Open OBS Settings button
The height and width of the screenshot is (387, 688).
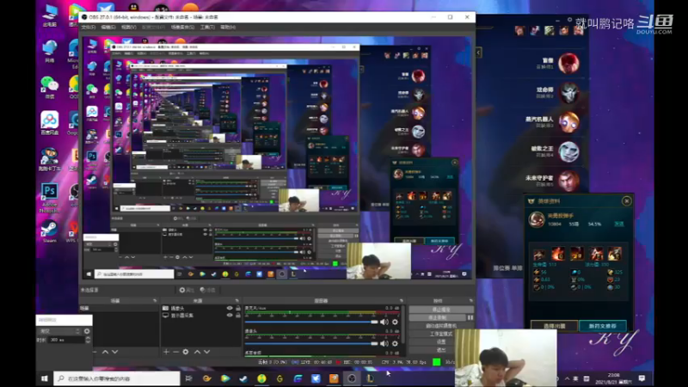click(441, 341)
